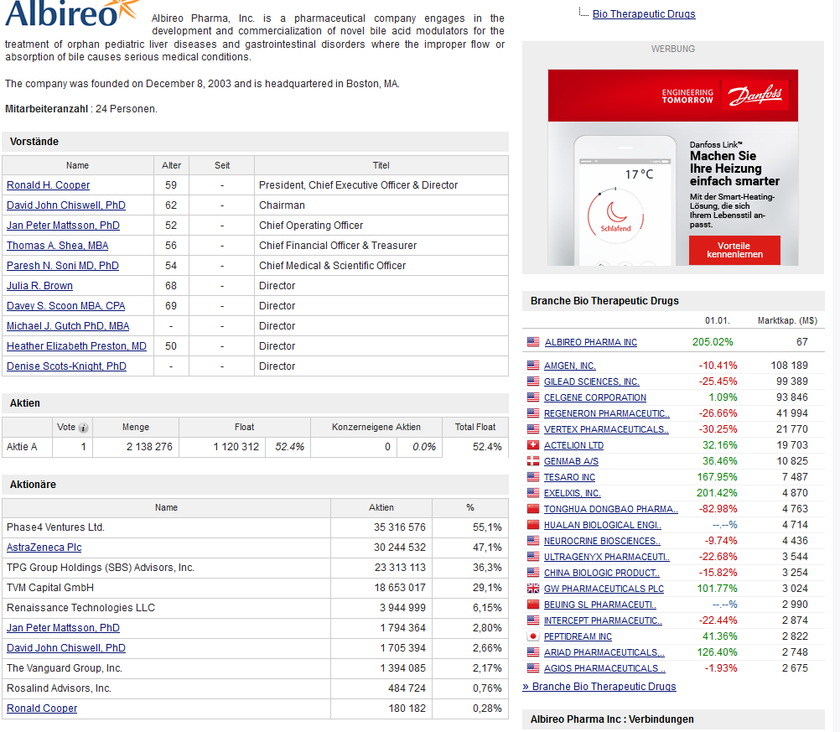Open the Bio Therapeutic Drugs link at top
The image size is (840, 732).
(644, 14)
